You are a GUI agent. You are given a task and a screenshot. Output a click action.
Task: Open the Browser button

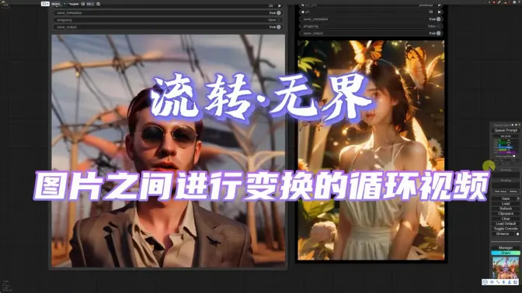coord(503,234)
